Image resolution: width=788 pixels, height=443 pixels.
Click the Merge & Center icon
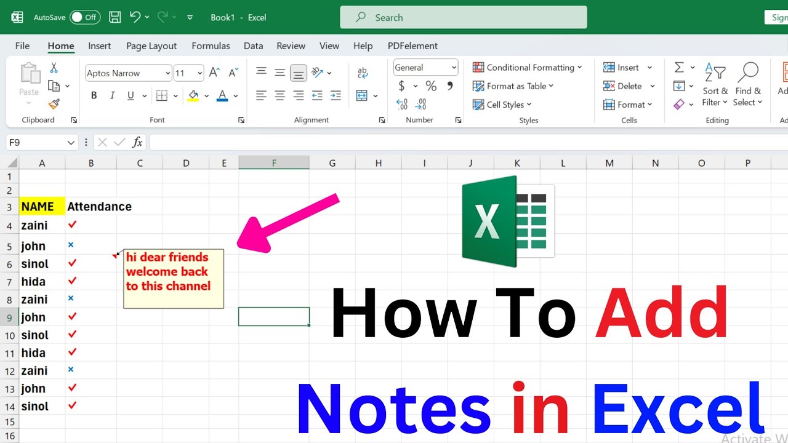tap(362, 95)
